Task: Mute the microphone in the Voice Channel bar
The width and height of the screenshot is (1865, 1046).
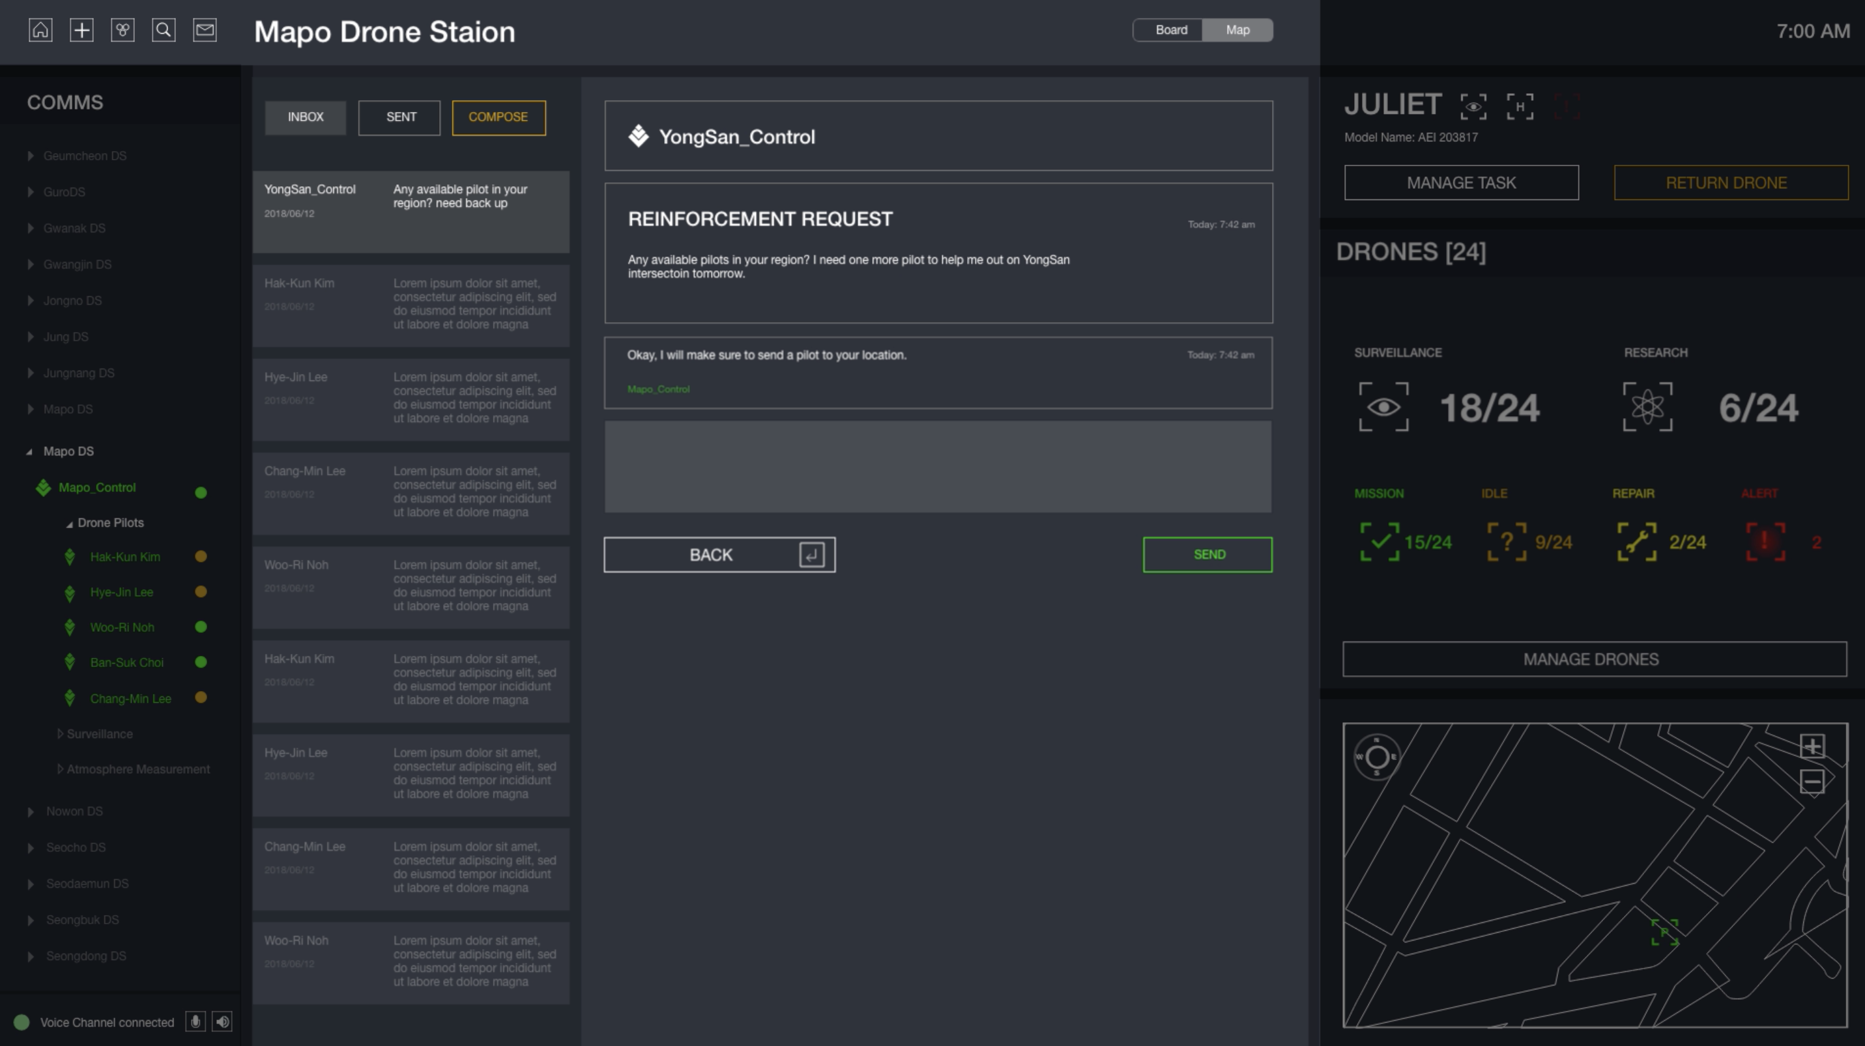Action: (x=195, y=1021)
